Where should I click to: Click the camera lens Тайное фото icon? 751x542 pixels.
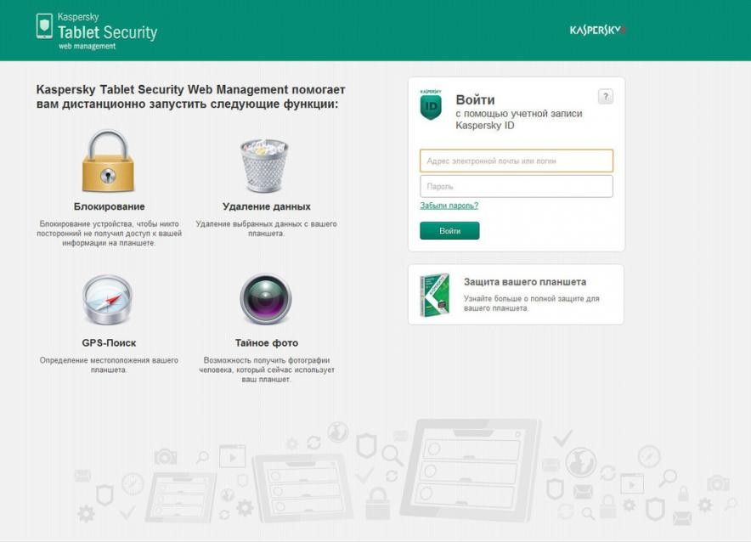pos(265,300)
